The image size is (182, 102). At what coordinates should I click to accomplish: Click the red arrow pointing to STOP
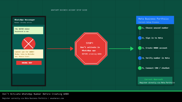click(x=60, y=49)
